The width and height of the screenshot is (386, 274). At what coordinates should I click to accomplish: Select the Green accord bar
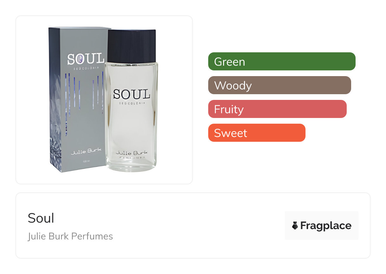281,62
